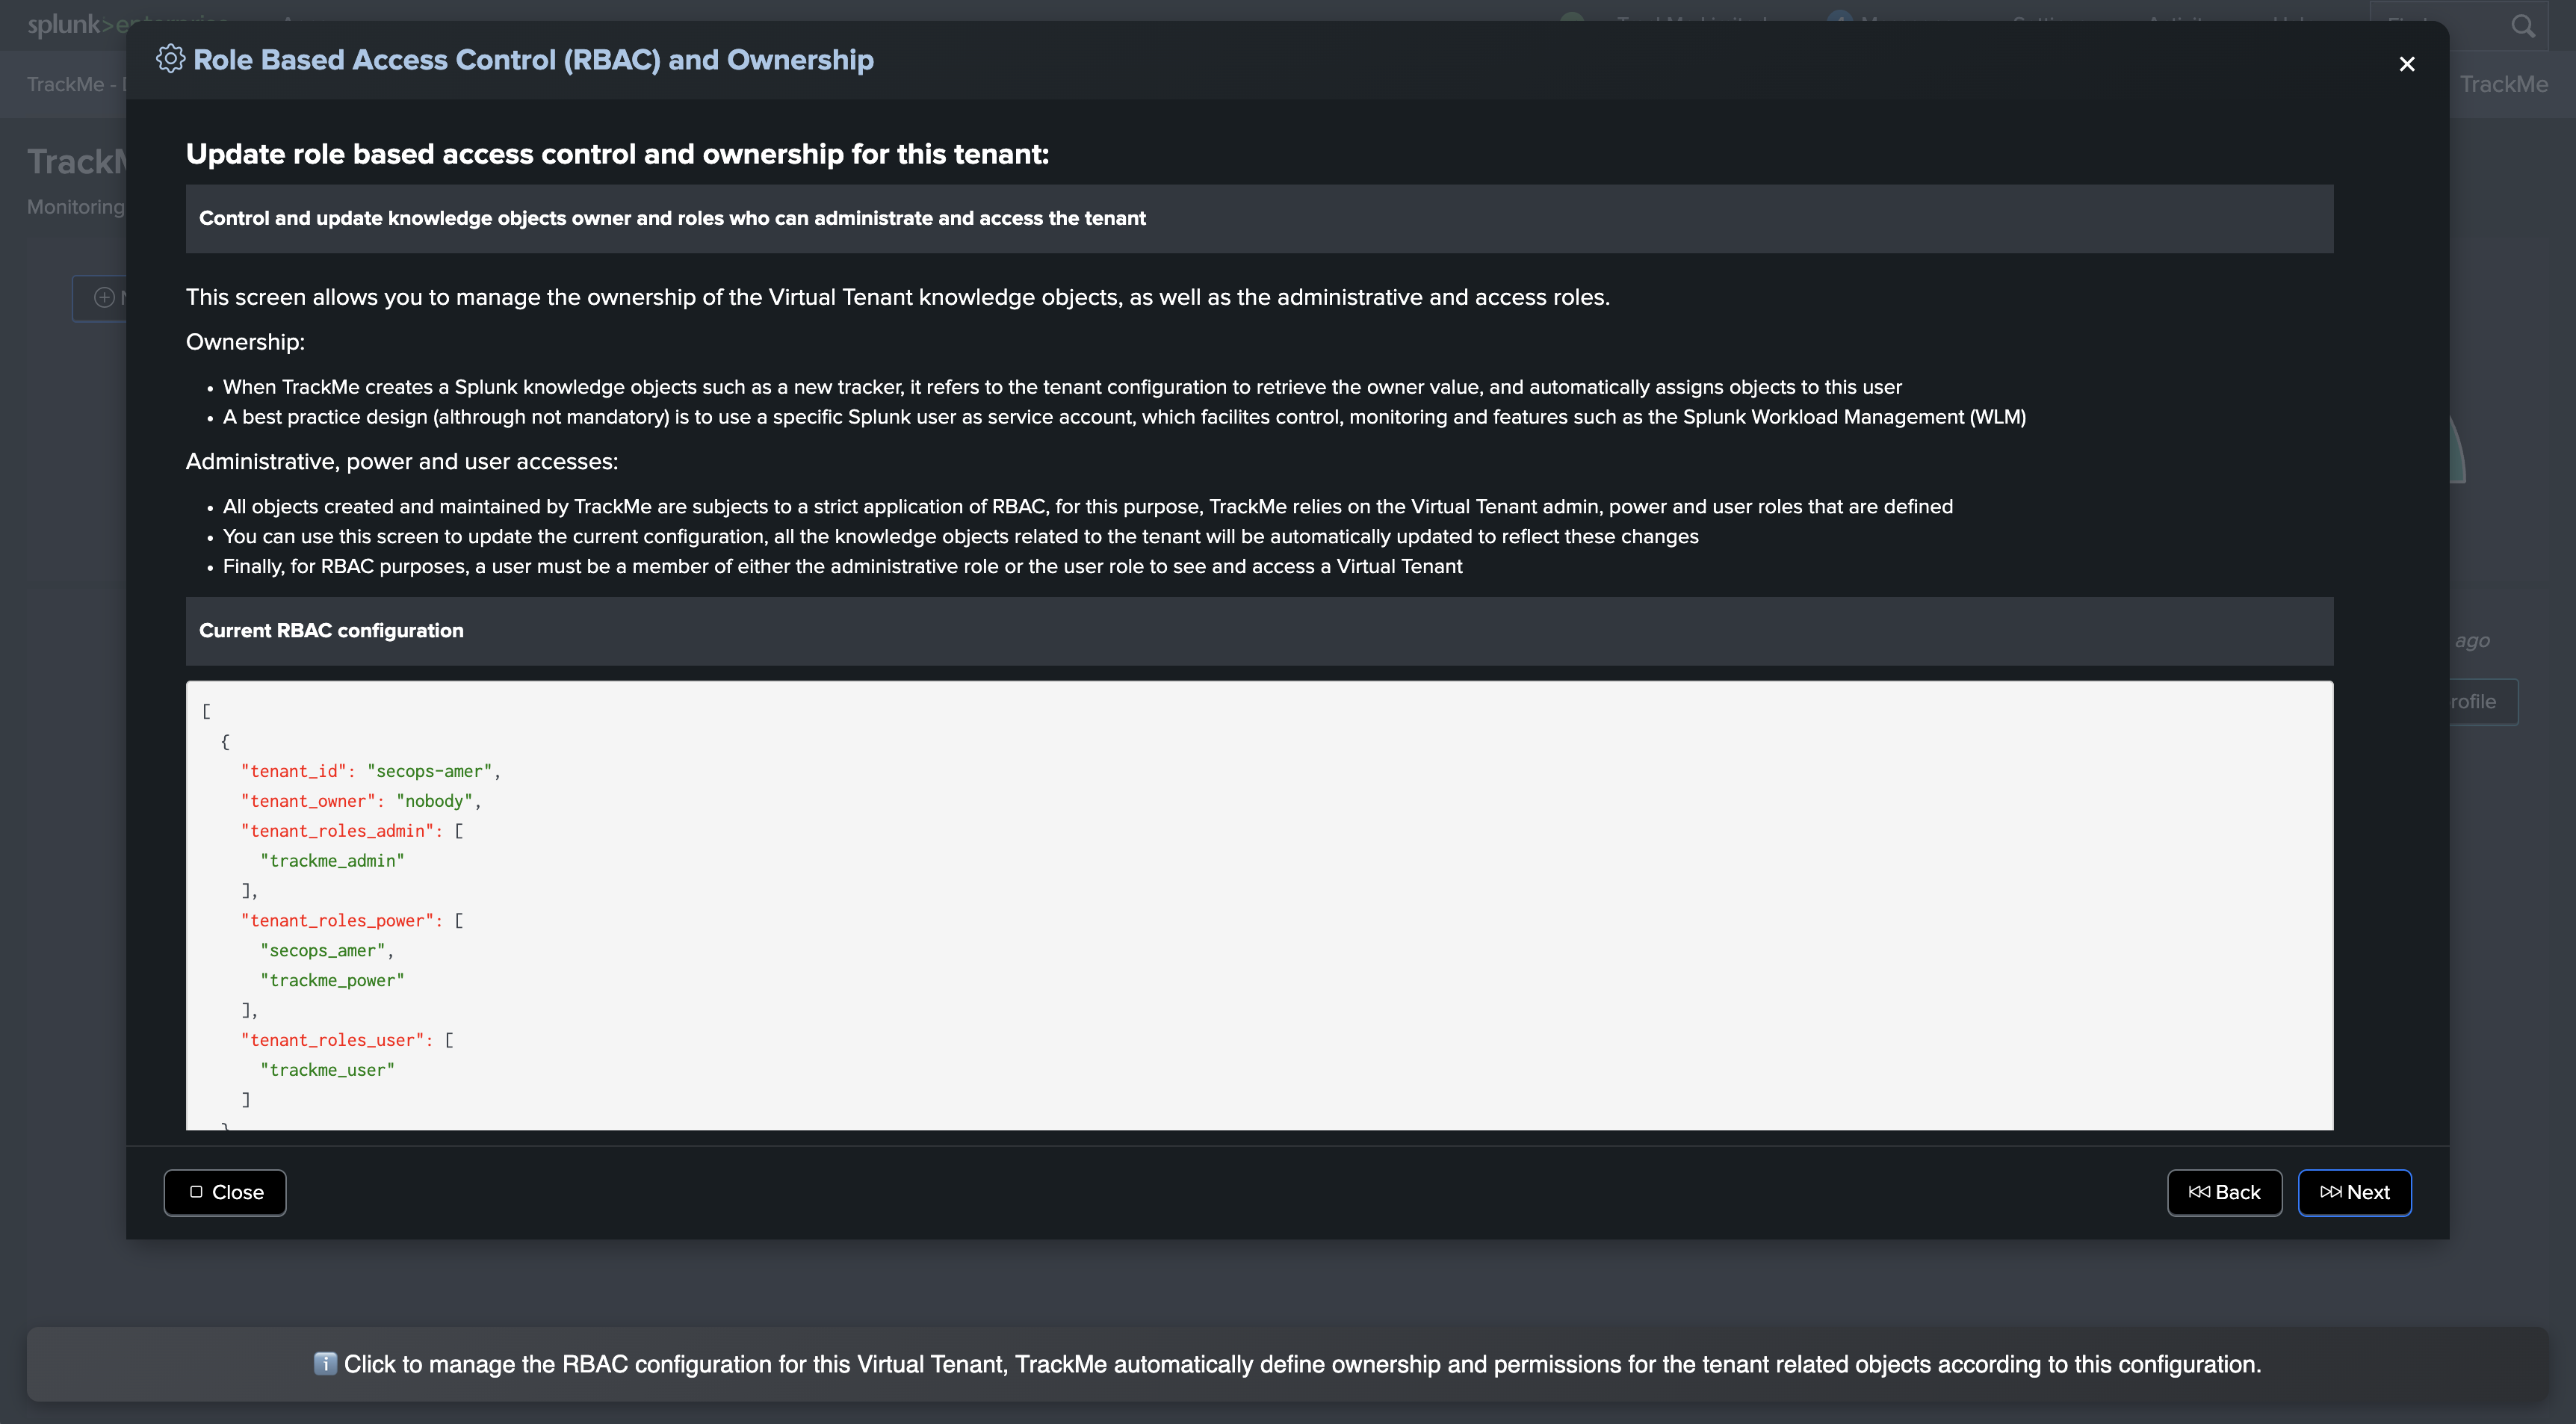Dismiss dialog with the X icon
Image resolution: width=2576 pixels, height=1424 pixels.
[x=2407, y=64]
